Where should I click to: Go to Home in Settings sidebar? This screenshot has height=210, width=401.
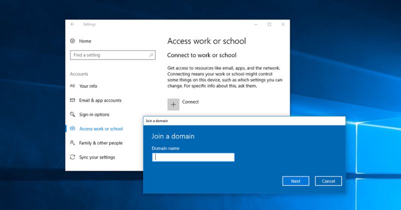85,41
